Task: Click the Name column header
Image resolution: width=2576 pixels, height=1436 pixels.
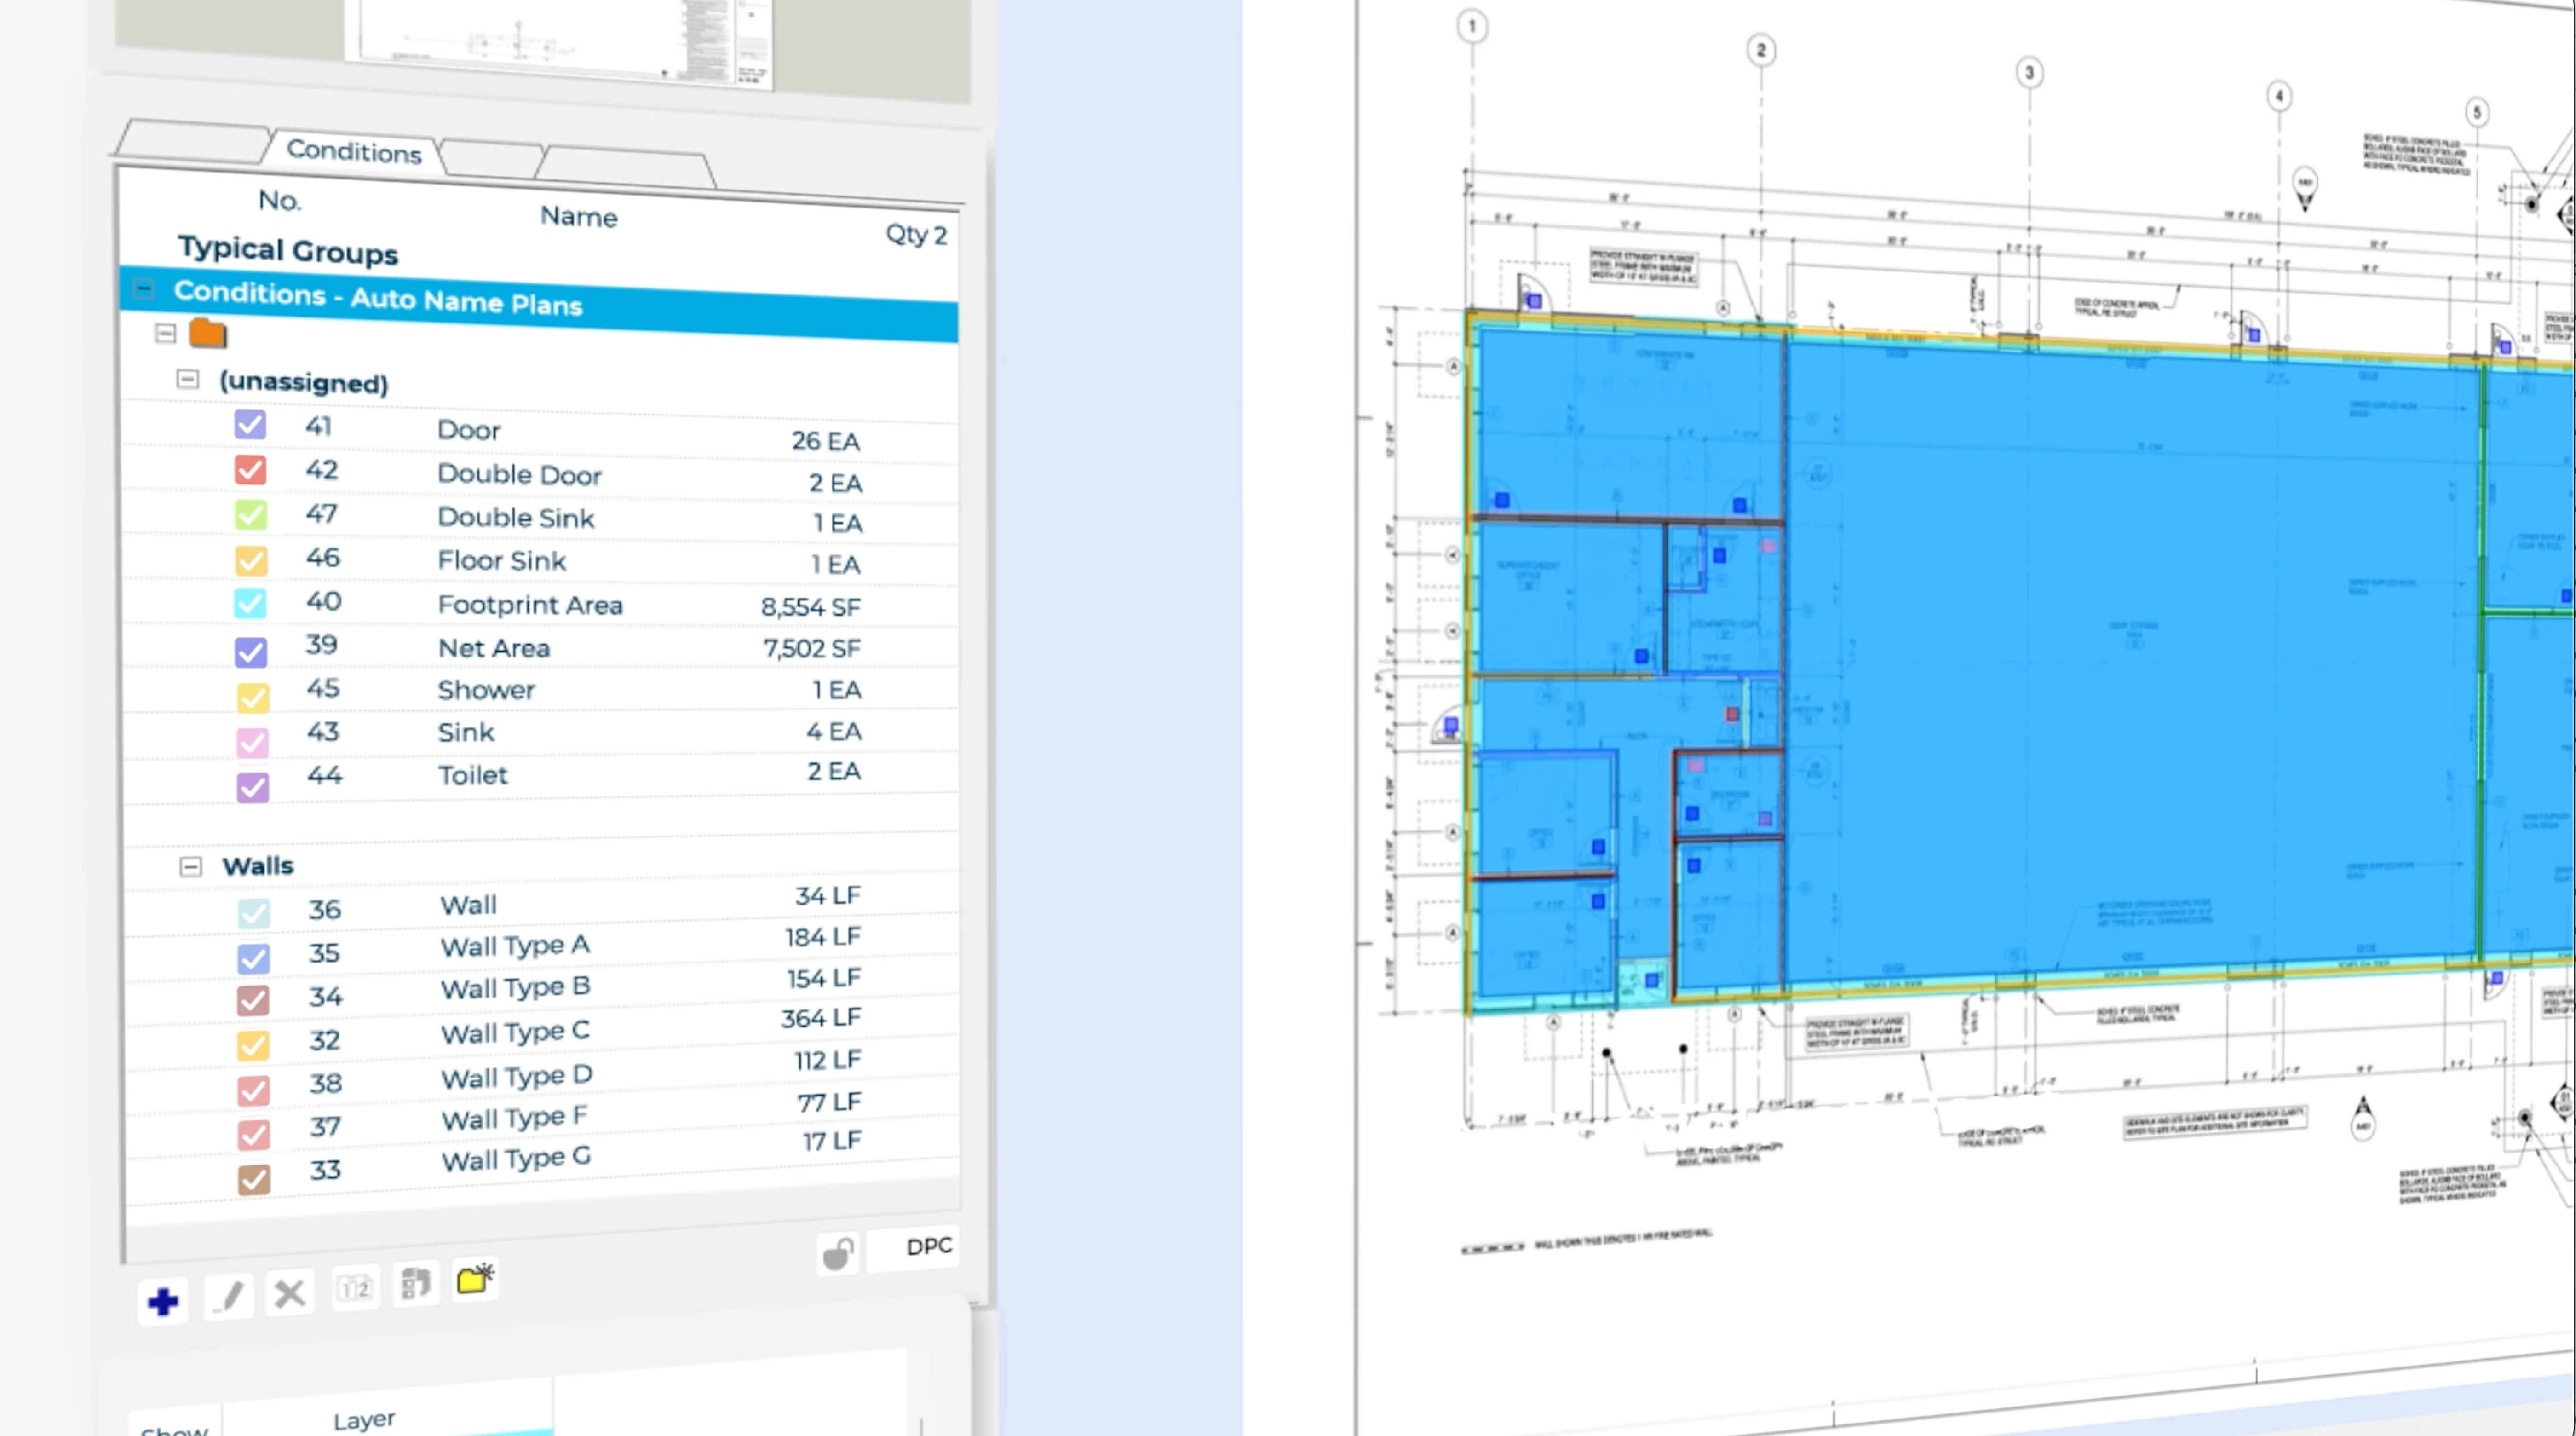Action: coord(578,217)
